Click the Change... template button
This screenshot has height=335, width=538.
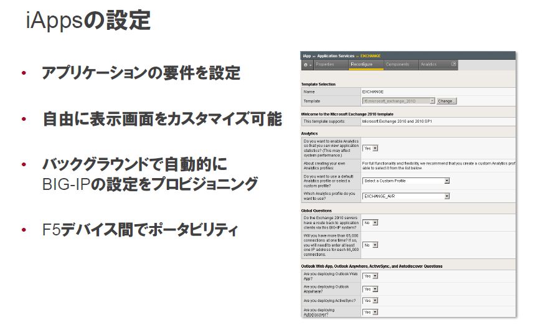pyautogui.click(x=446, y=101)
